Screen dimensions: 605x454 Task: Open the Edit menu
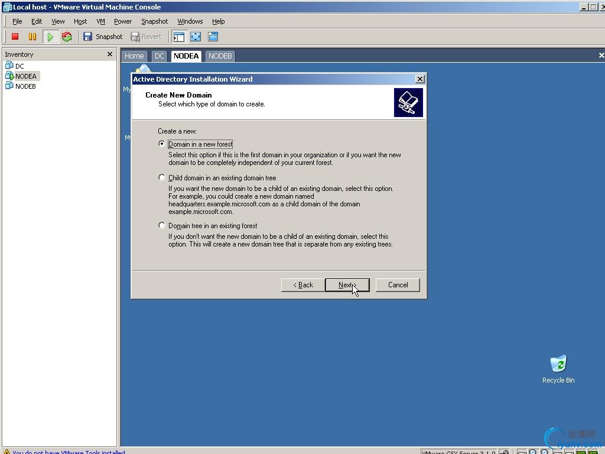[37, 21]
